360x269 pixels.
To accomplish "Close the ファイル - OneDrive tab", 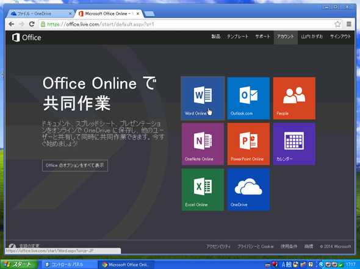I will (x=70, y=14).
